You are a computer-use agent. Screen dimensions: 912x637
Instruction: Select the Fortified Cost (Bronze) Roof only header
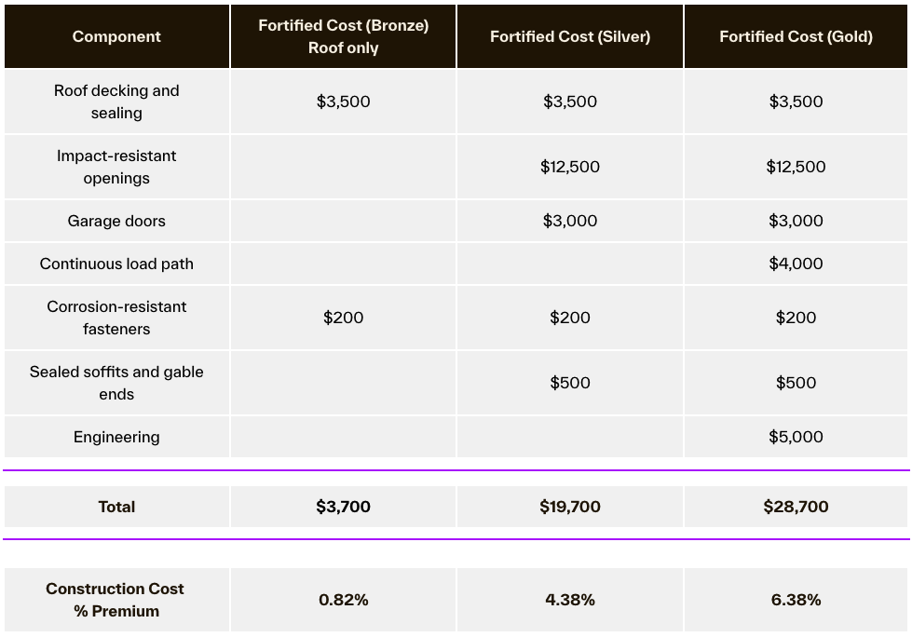coord(343,36)
